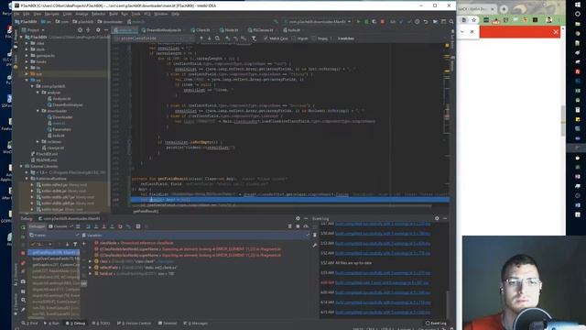Toggle Regex checkbox in find bar
Viewport: 586px width, 330px height.
click(314, 38)
